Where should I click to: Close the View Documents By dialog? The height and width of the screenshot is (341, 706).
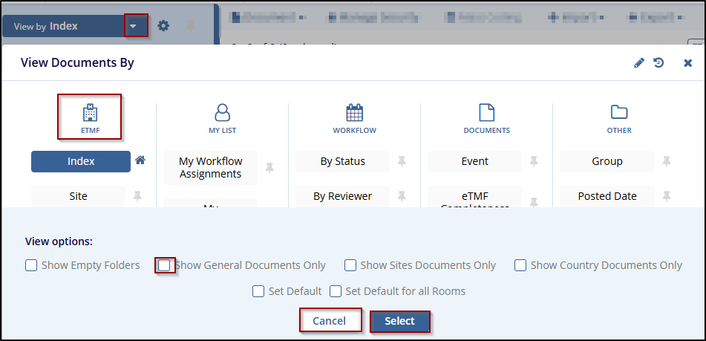[x=687, y=63]
